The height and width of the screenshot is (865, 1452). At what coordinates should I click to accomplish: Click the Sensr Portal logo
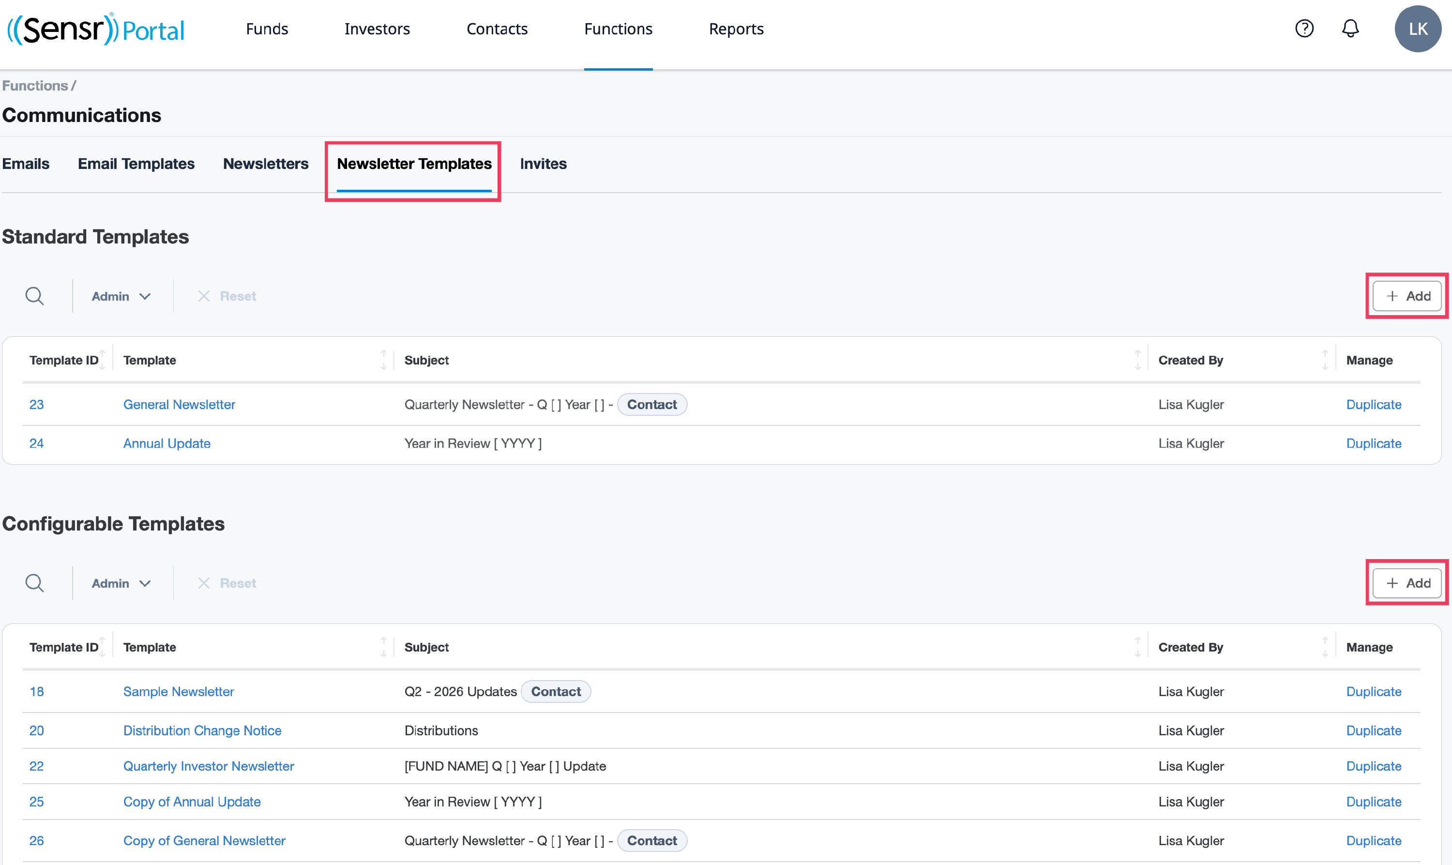95,29
